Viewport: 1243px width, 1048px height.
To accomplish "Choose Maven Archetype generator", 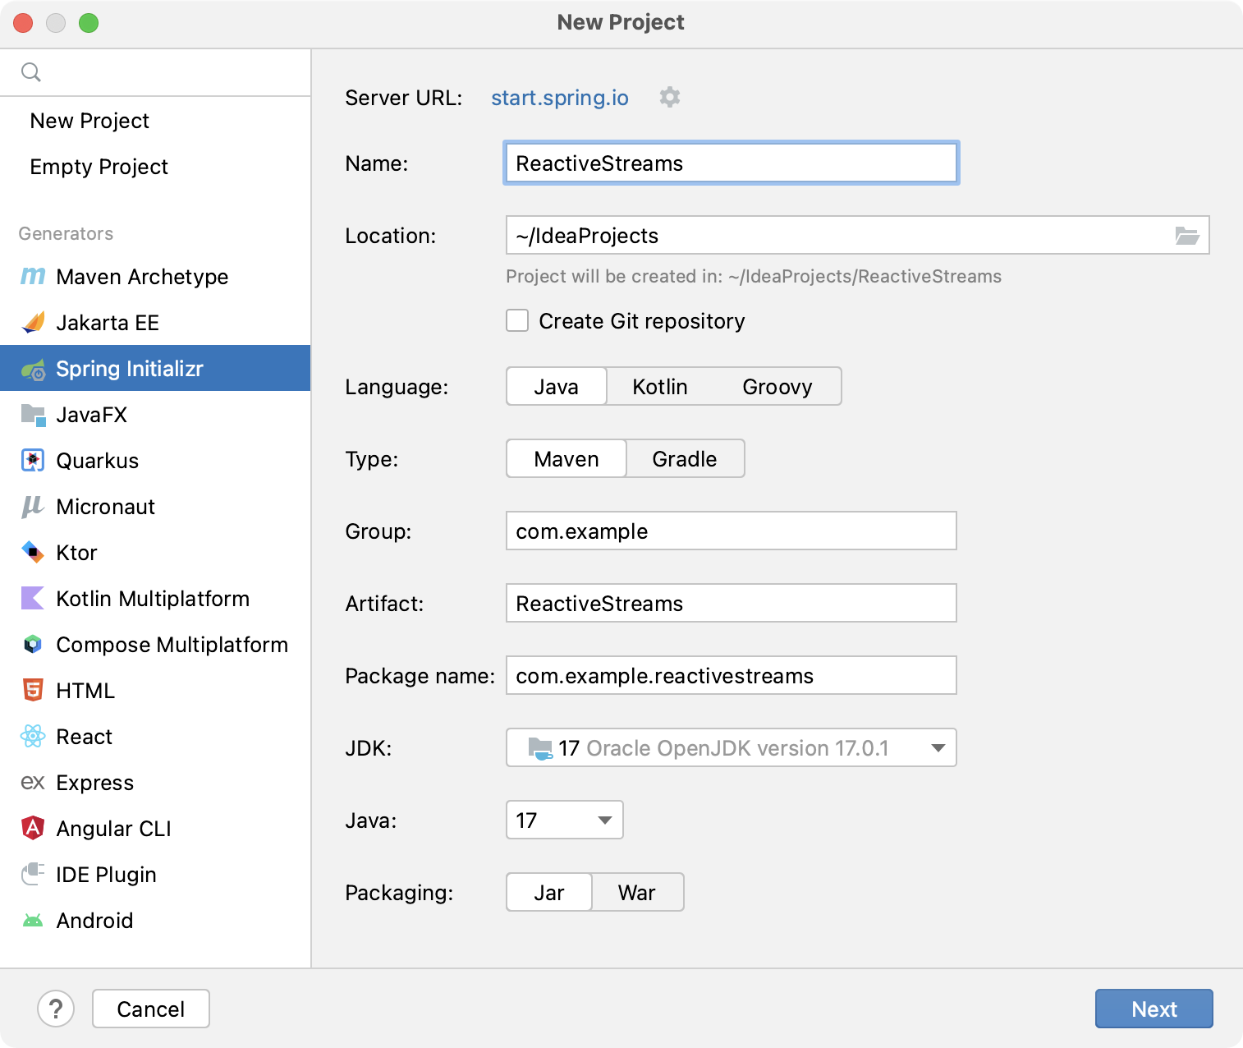I will click(155, 277).
